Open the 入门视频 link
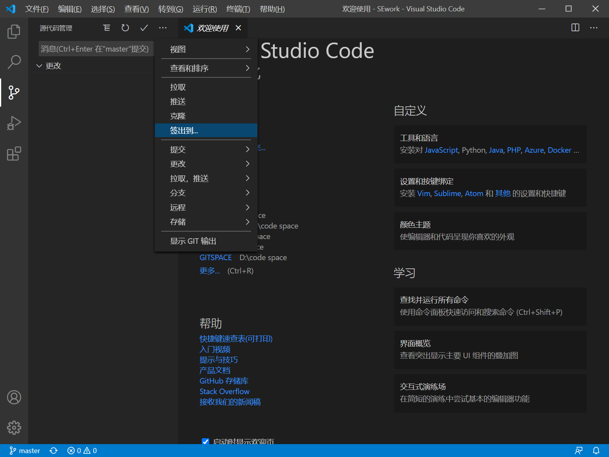609x457 pixels. point(215,349)
